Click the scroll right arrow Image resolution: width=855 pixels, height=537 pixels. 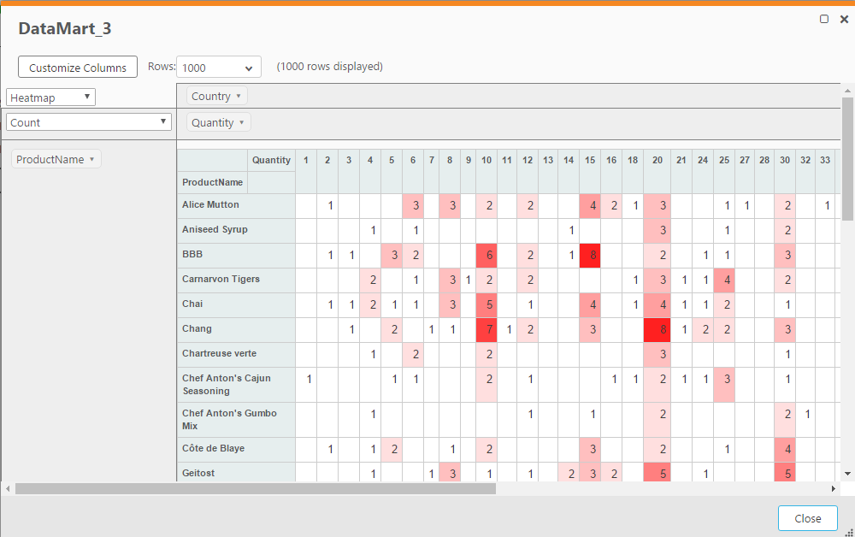(x=833, y=489)
